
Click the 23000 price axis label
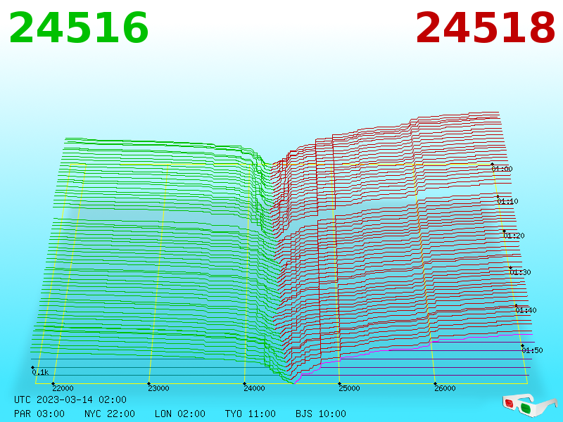point(158,388)
